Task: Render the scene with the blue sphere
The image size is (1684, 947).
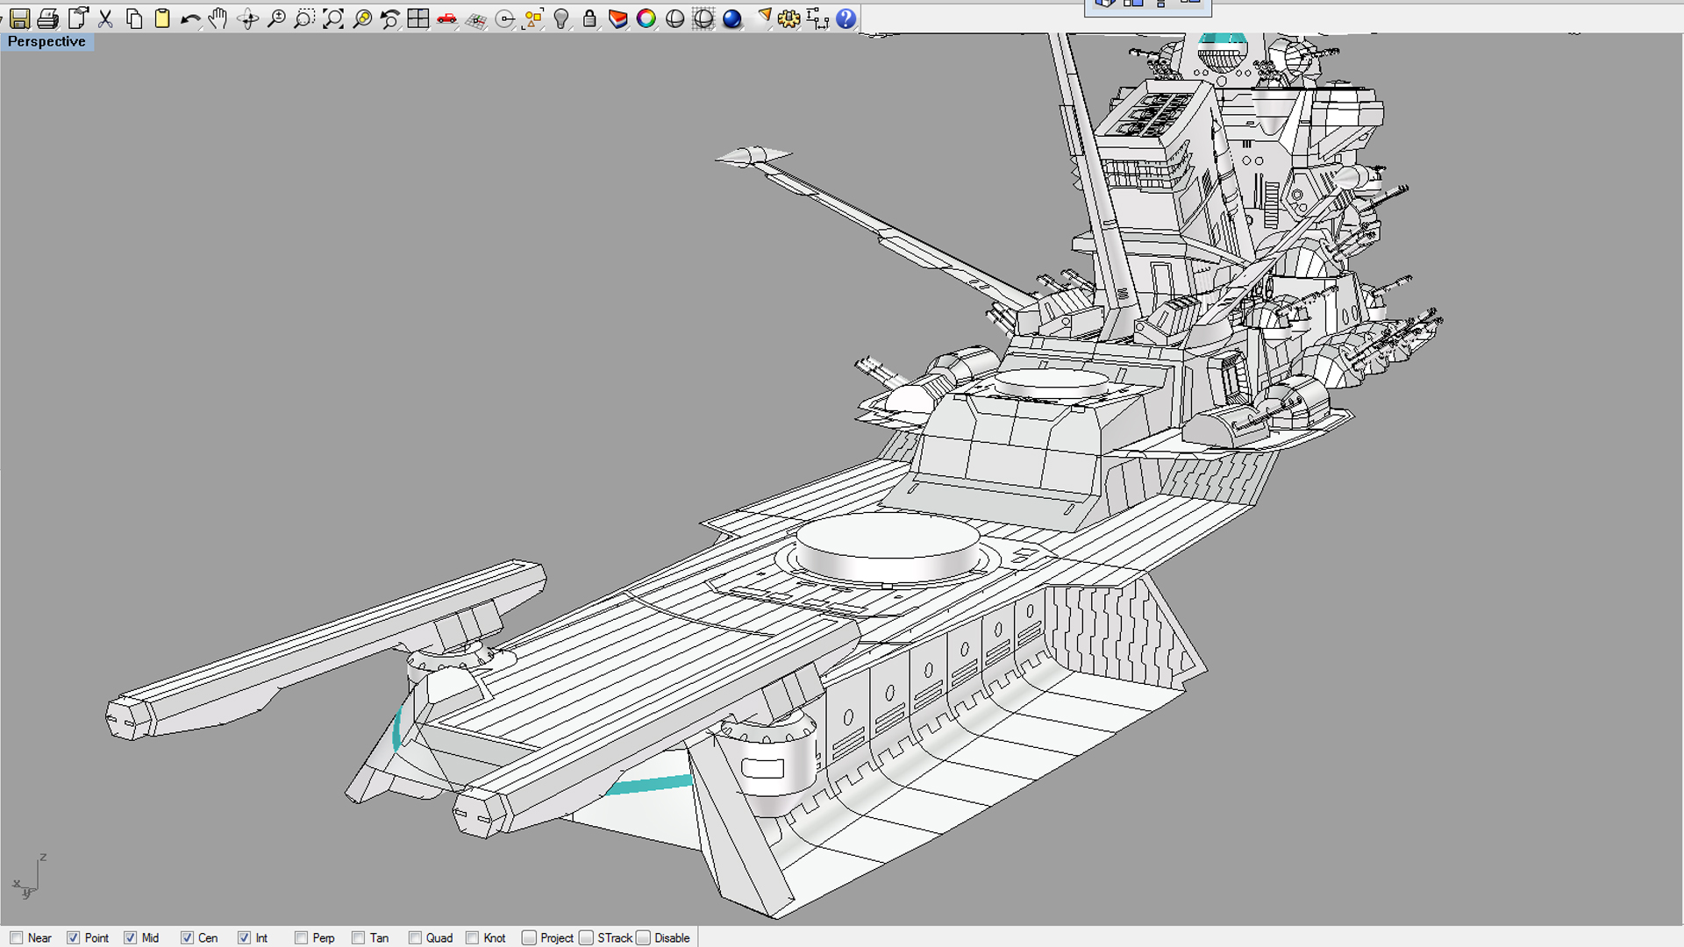Action: click(x=732, y=18)
